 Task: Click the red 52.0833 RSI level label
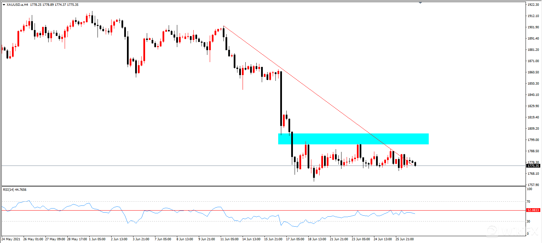coord(533,210)
